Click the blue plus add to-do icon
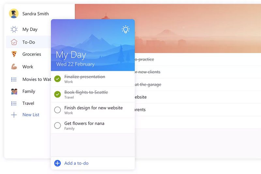Screen dimensions: 261x174 57,163
